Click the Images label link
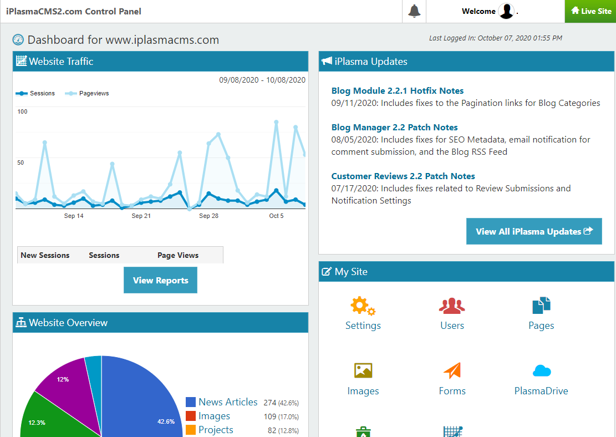Viewport: 616px width, 437px height. click(363, 391)
